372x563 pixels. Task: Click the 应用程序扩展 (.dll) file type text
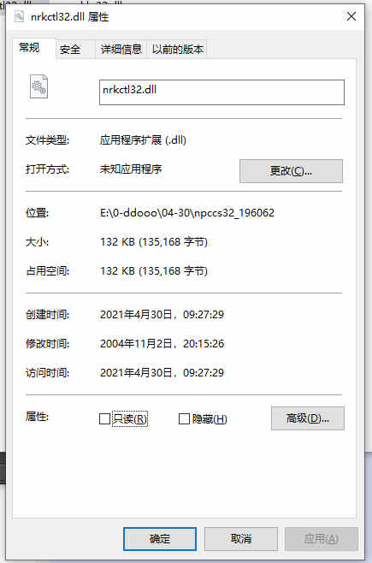point(143,139)
